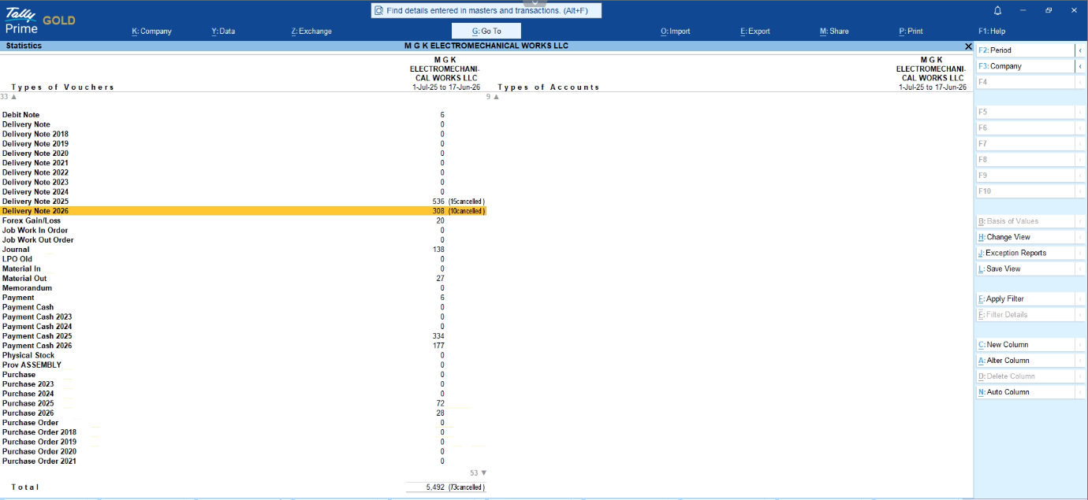Close the Statistics report with X
This screenshot has height=500, width=1088.
tap(968, 46)
